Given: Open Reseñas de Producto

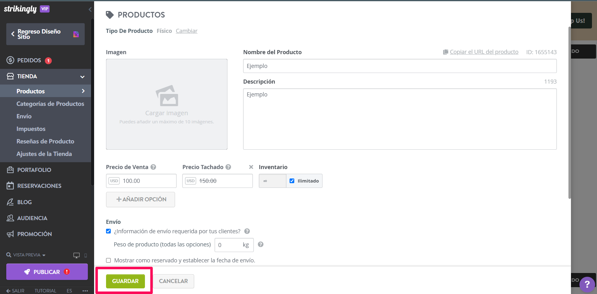Looking at the screenshot, I should [x=45, y=141].
